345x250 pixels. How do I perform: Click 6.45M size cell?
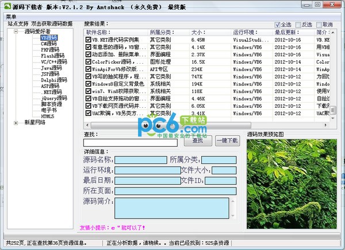click(198, 40)
